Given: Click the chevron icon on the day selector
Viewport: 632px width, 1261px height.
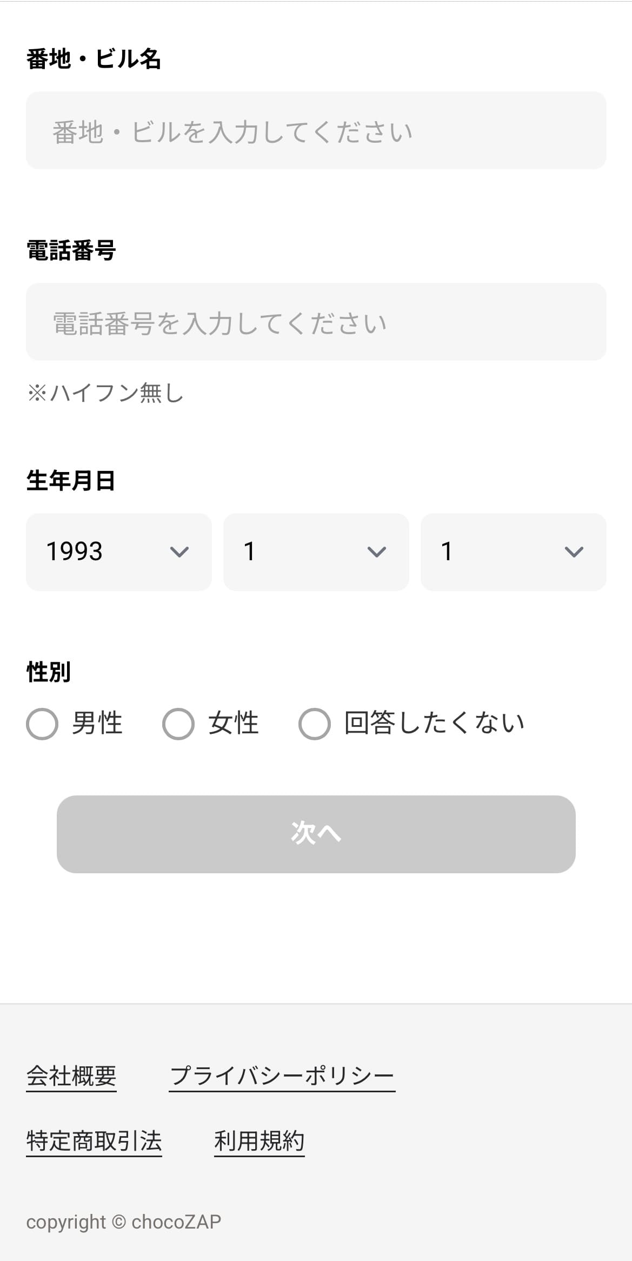Looking at the screenshot, I should [x=574, y=552].
